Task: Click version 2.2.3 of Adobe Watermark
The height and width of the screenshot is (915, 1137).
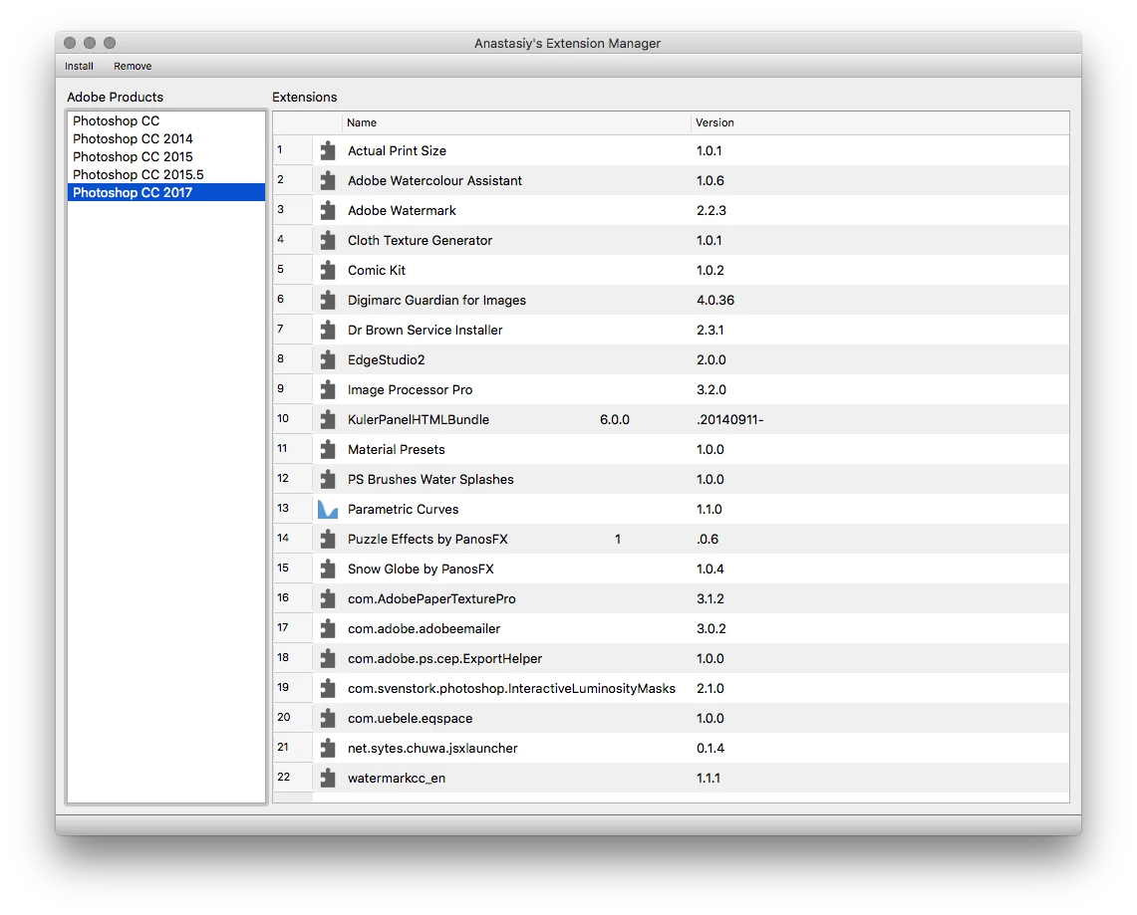Action: pos(711,210)
